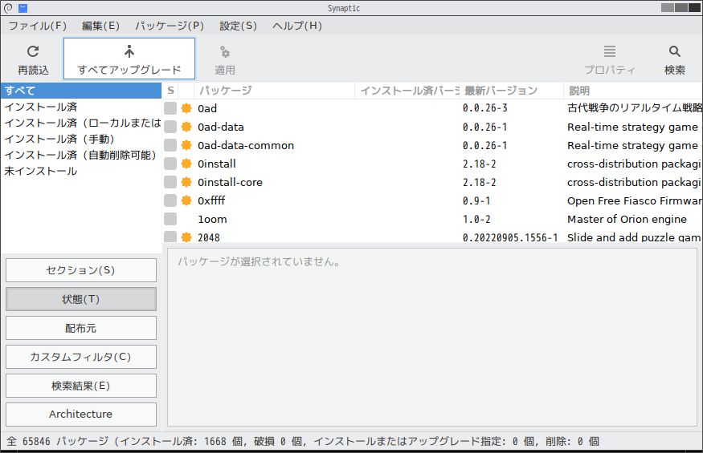Open the ファイル(F) menu
The image size is (703, 453).
pyautogui.click(x=38, y=26)
